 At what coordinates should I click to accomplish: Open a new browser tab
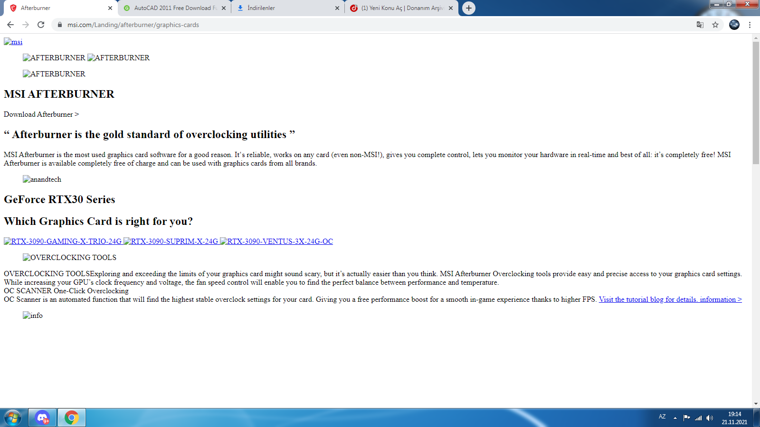(x=469, y=8)
